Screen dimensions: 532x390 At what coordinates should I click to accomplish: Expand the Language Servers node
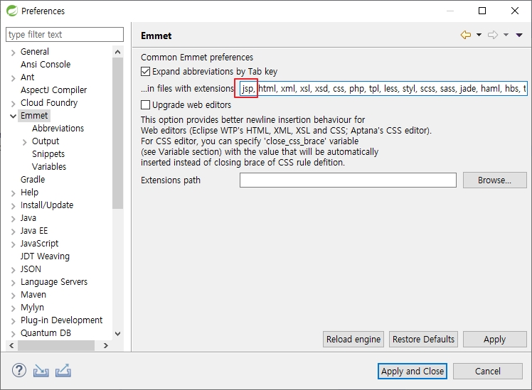[14, 283]
